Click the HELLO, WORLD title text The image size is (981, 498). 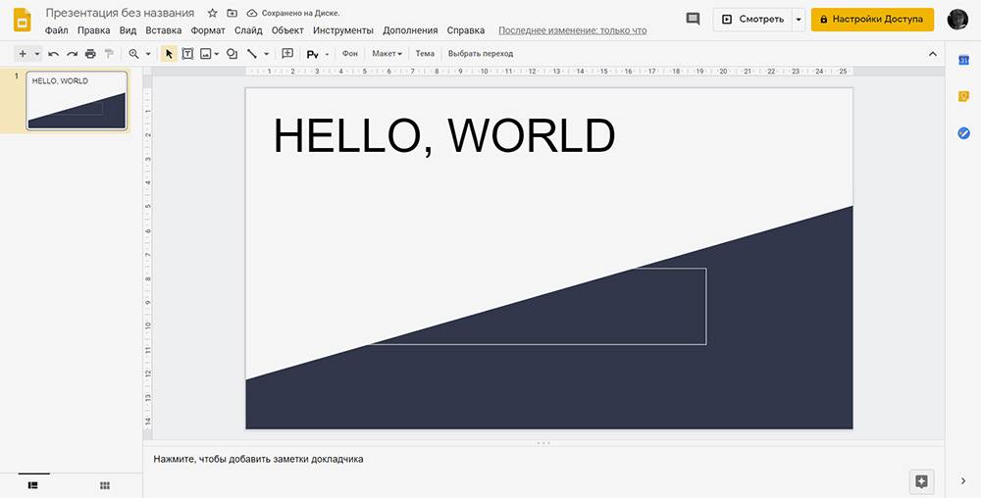coord(444,135)
